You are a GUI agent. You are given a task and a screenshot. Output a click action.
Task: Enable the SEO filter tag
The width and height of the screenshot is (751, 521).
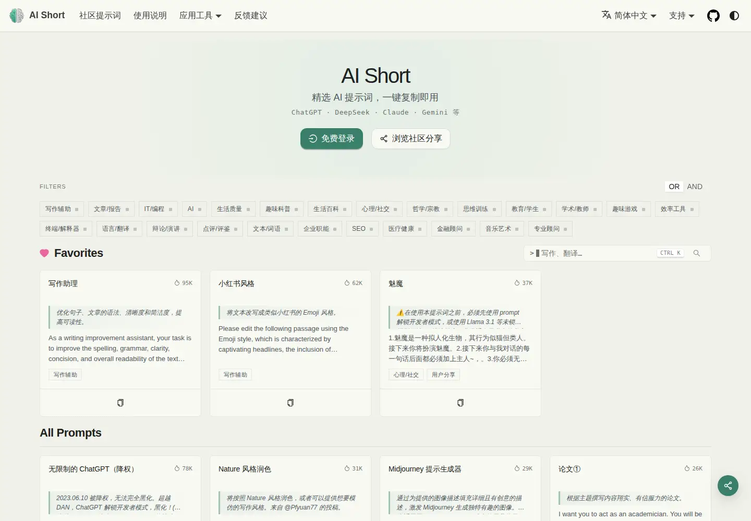[x=362, y=229]
